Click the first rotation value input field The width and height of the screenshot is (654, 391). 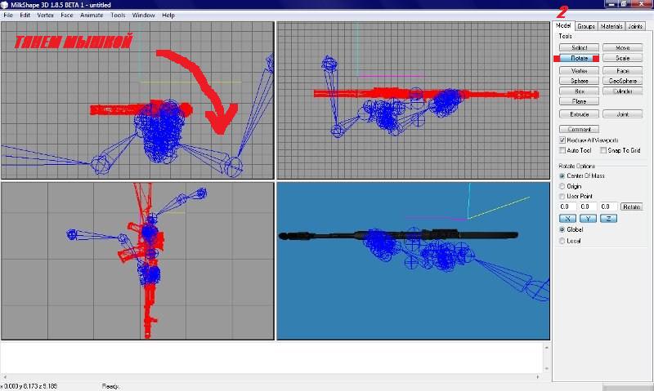(567, 207)
